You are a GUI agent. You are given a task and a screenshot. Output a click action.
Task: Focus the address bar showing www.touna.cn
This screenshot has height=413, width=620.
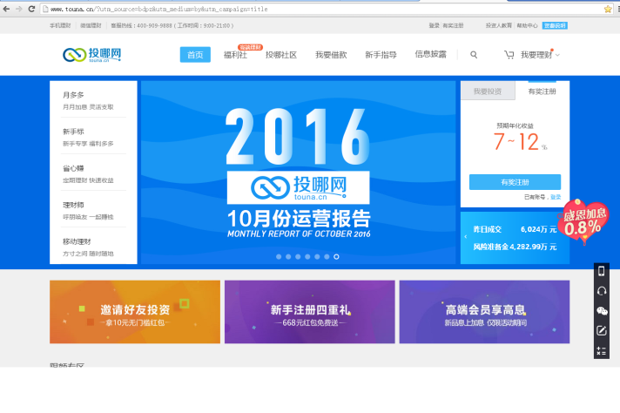point(320,9)
